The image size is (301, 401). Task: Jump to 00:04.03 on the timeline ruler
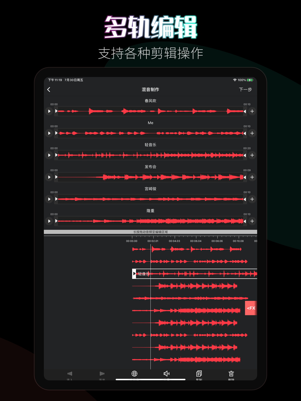[174, 241]
